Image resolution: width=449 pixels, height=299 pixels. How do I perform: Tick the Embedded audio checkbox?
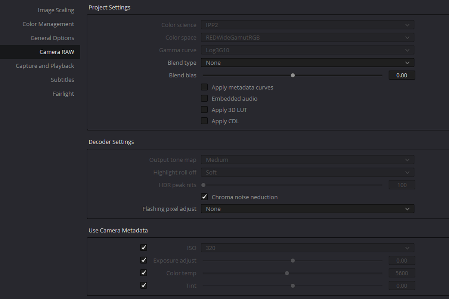tap(204, 98)
